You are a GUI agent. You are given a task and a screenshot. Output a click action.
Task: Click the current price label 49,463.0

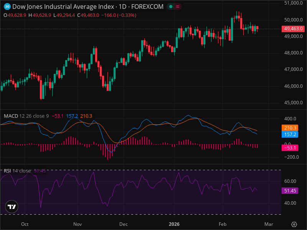pyautogui.click(x=293, y=29)
